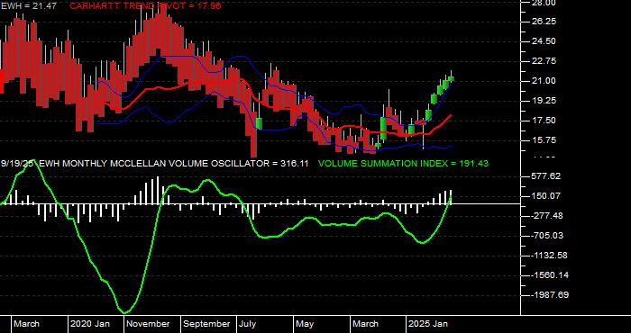The height and width of the screenshot is (333, 631).
Task: Click the 577.62 oscillator axis value
Action: [x=546, y=176]
